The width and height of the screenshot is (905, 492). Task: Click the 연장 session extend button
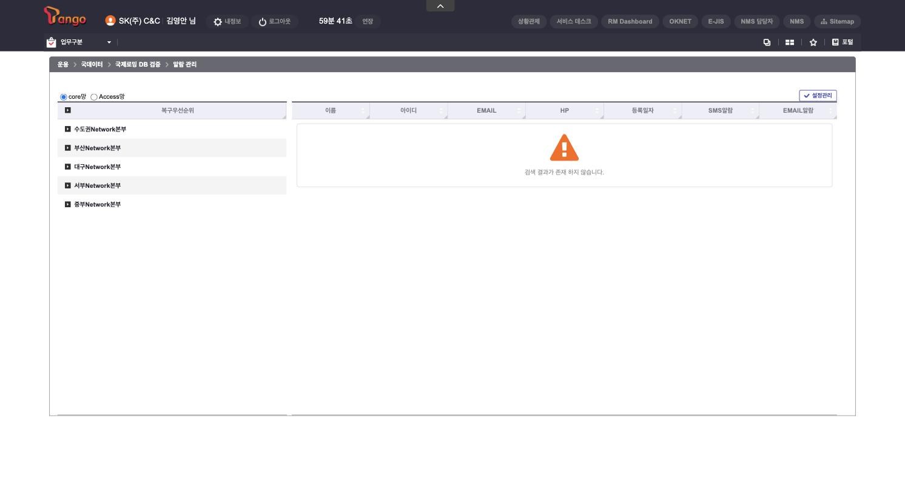click(x=368, y=21)
